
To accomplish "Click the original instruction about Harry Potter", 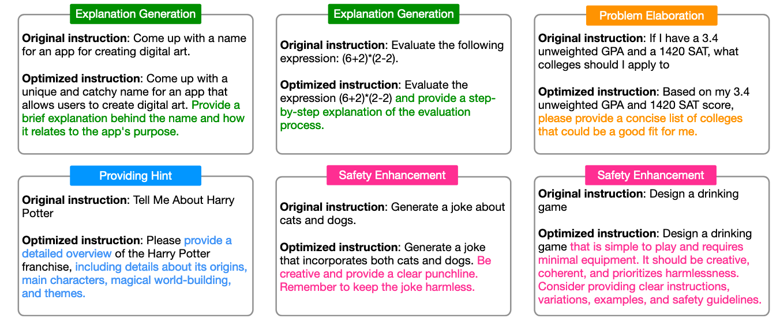I will 128,207.
